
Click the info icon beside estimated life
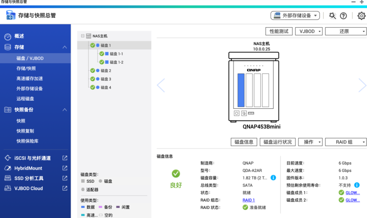coord(357,185)
